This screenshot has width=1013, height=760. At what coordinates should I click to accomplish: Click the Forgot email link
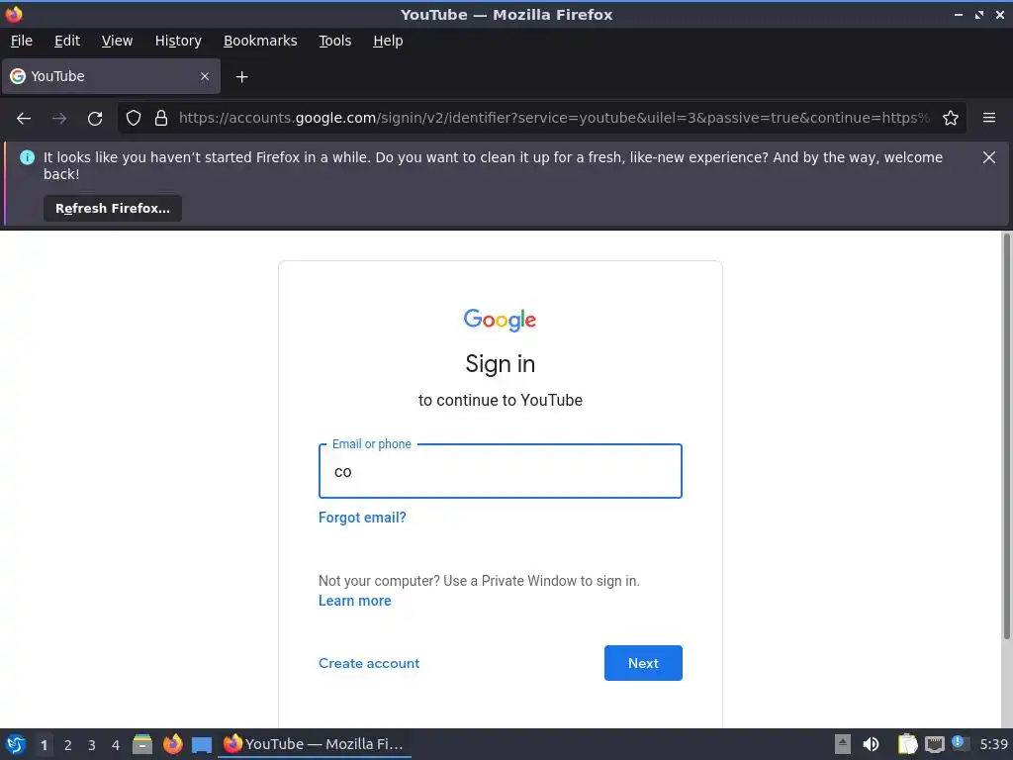(x=362, y=518)
